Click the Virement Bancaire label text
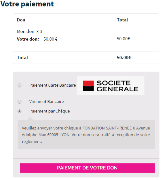 pos(46,102)
